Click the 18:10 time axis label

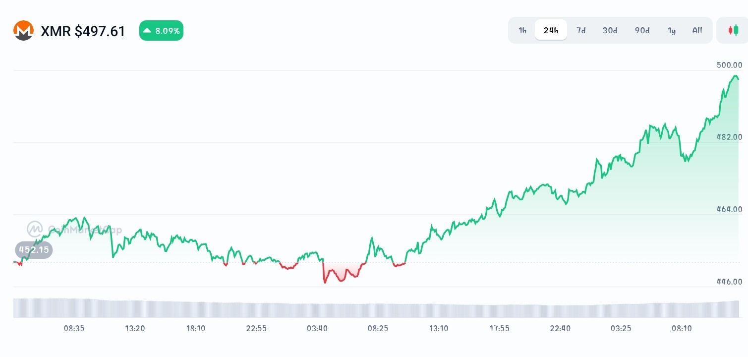tap(196, 328)
